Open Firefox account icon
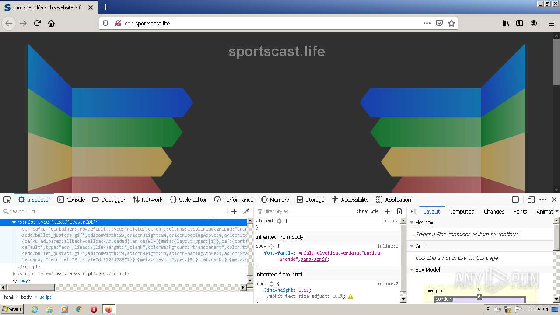The image size is (560, 315). pyautogui.click(x=534, y=23)
